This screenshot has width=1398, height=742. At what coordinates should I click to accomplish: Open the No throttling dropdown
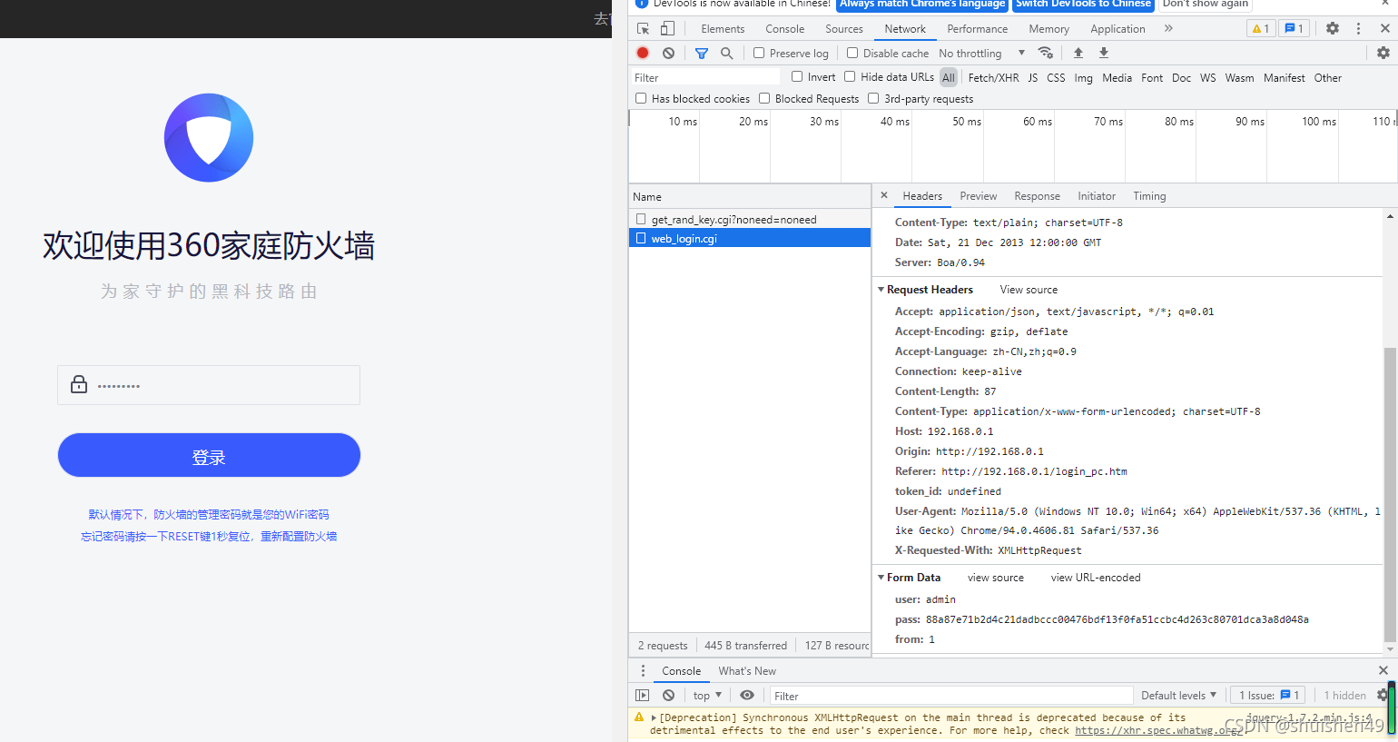[981, 54]
